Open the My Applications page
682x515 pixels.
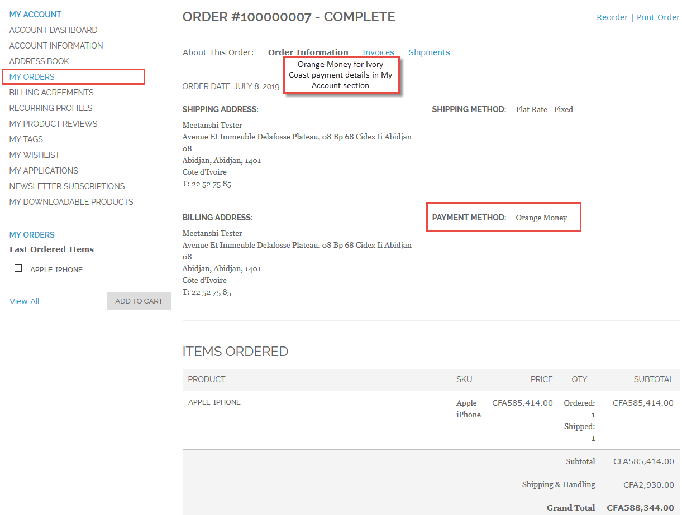tap(43, 170)
